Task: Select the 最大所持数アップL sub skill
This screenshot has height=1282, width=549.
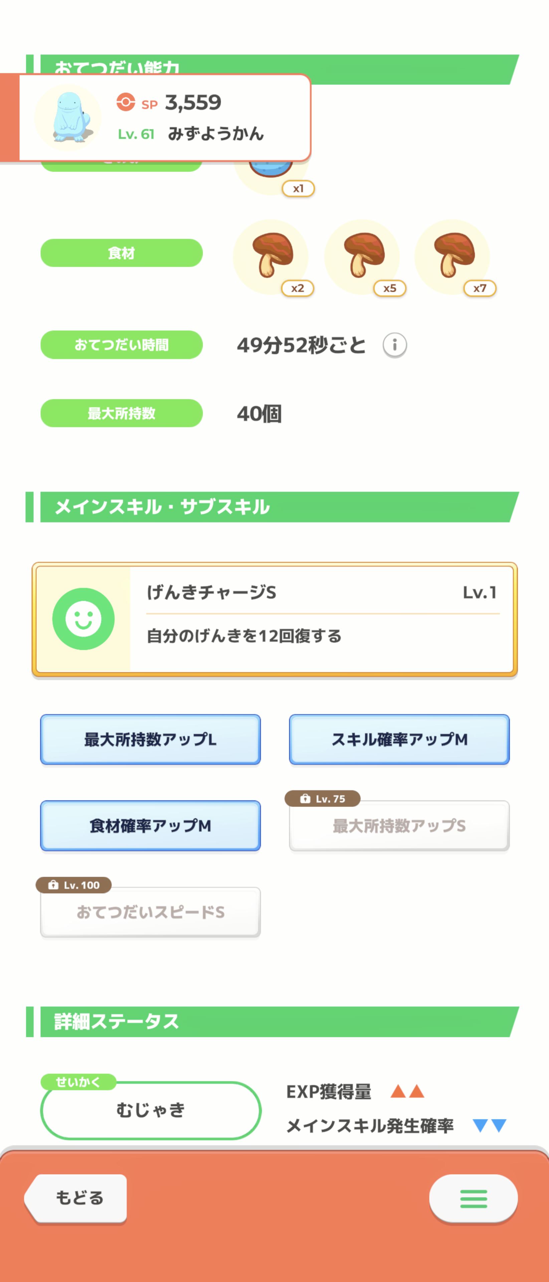Action: pyautogui.click(x=150, y=739)
